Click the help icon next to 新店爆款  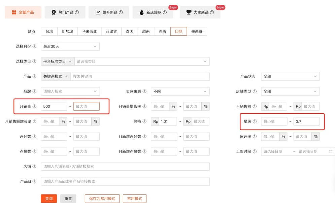coord(165,12)
